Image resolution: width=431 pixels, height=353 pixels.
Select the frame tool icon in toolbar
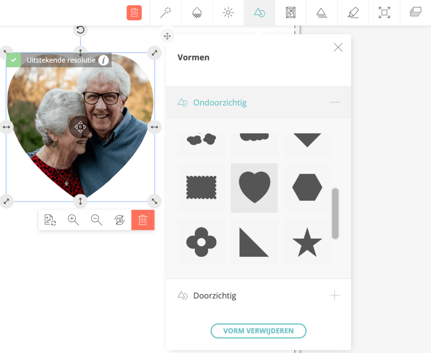coord(290,13)
